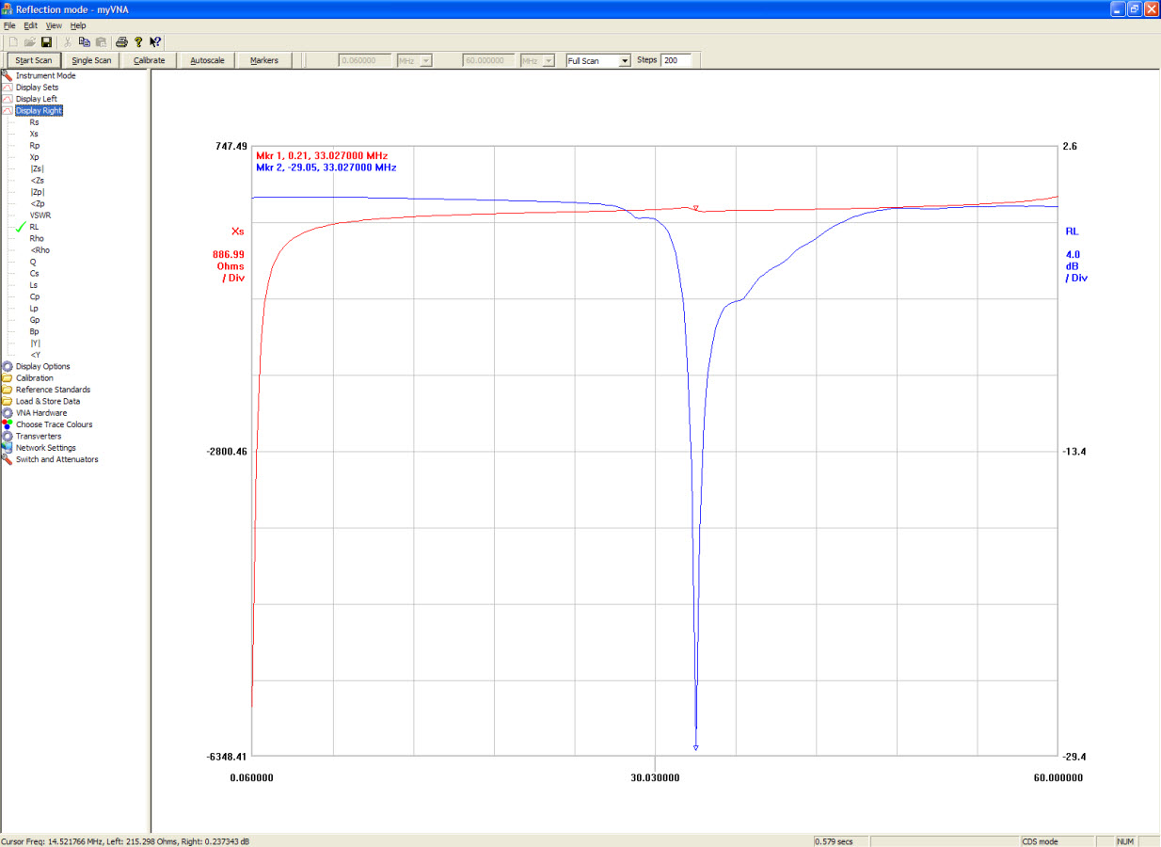
Task: Click the Save disk icon
Action: (x=46, y=42)
